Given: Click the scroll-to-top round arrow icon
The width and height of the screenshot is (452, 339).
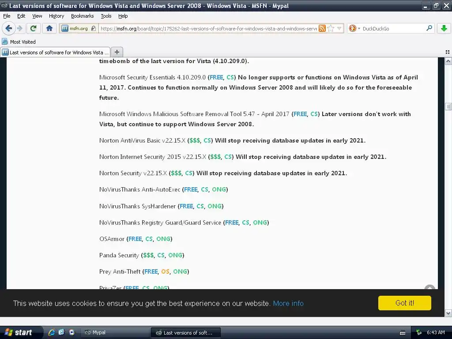Looking at the screenshot, I should point(430,287).
